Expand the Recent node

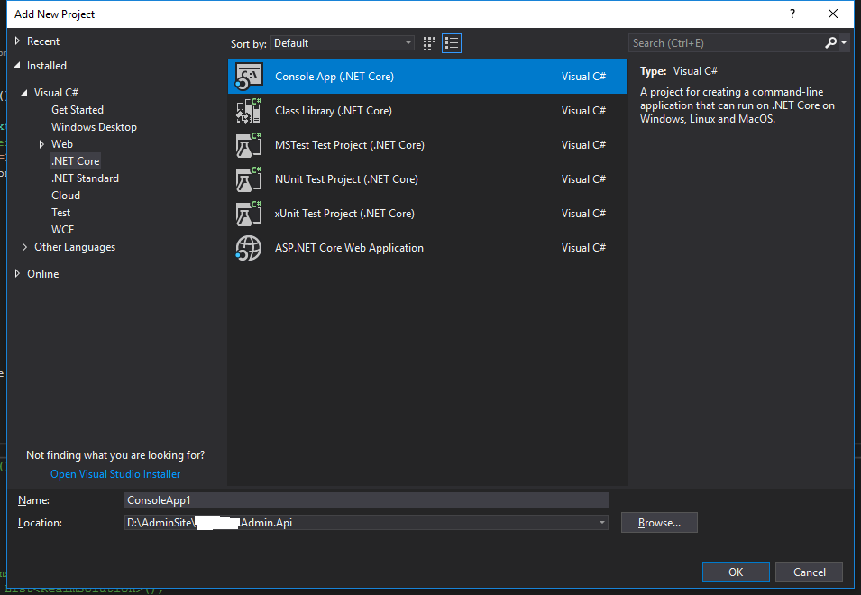click(x=17, y=41)
